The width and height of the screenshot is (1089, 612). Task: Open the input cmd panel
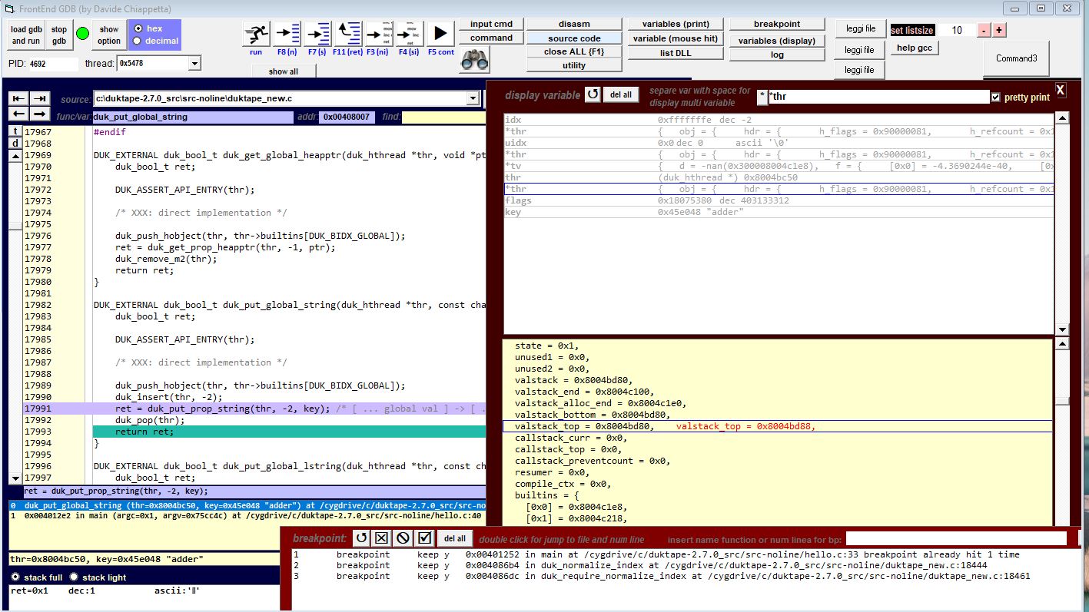[491, 24]
